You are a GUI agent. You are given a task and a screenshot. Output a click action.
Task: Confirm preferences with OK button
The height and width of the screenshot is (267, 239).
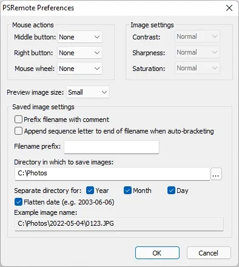(157, 252)
